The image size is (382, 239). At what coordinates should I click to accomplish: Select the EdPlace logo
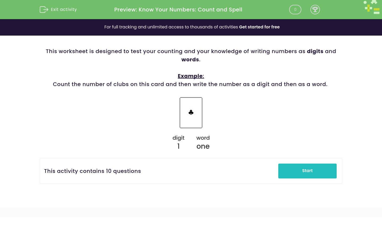371,7
